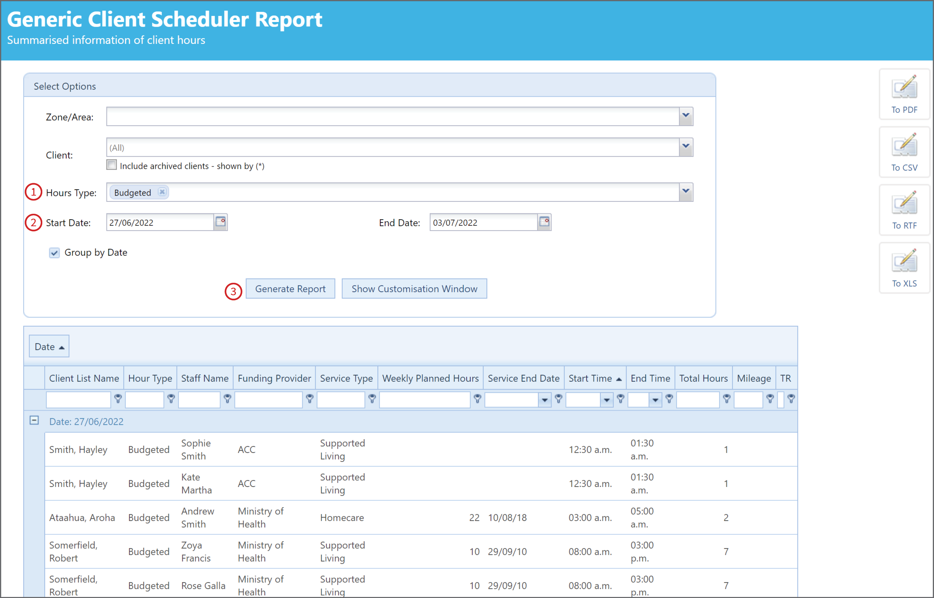Click Generate Report button
The height and width of the screenshot is (598, 934).
pyautogui.click(x=290, y=288)
